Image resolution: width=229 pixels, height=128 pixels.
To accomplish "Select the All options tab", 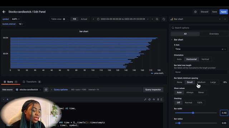I will click(x=185, y=34).
